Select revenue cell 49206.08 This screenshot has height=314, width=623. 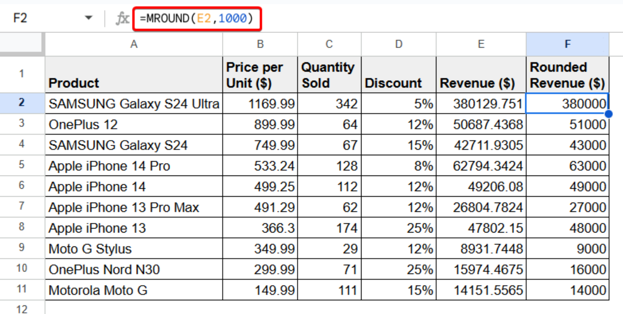pyautogui.click(x=481, y=186)
